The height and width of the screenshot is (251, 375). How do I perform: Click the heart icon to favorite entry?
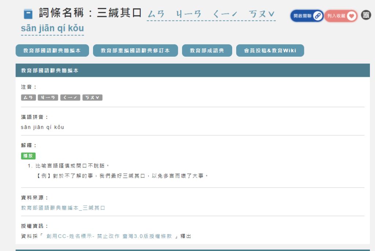(351, 16)
